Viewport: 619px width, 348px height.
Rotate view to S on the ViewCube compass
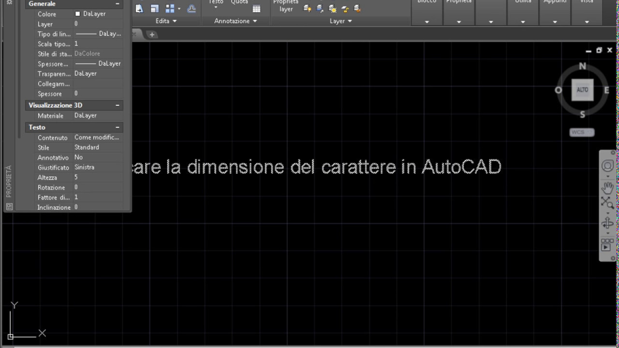point(582,115)
